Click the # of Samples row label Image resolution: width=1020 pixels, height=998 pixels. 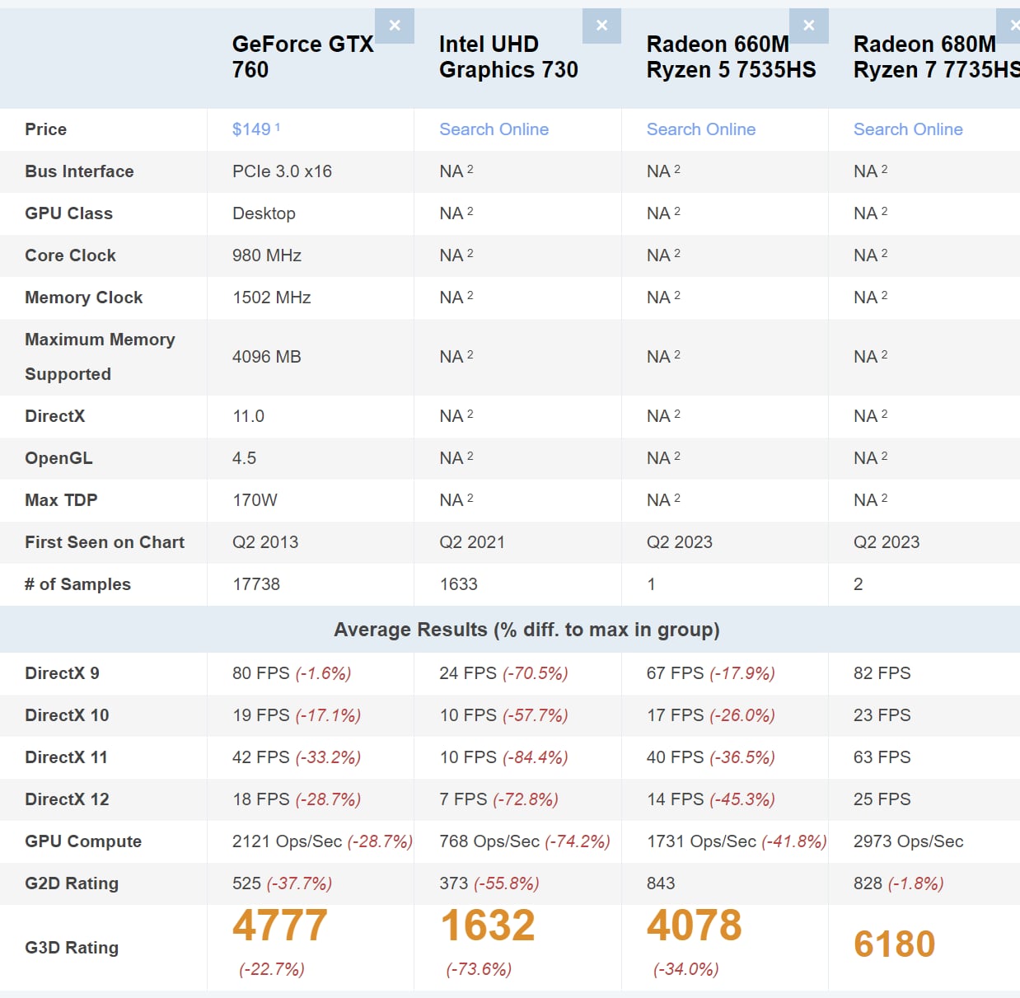point(77,584)
